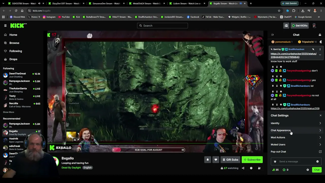Click the Get KICKs button

click(x=300, y=26)
